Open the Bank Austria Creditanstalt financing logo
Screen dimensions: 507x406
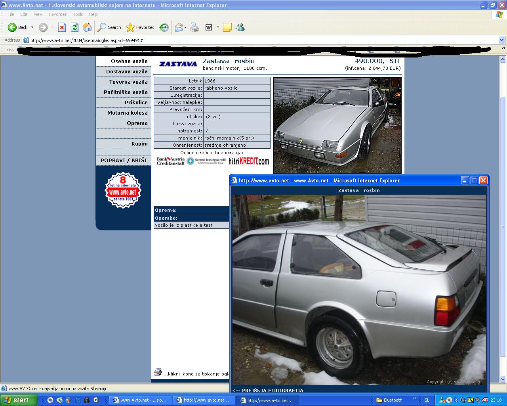tap(171, 161)
